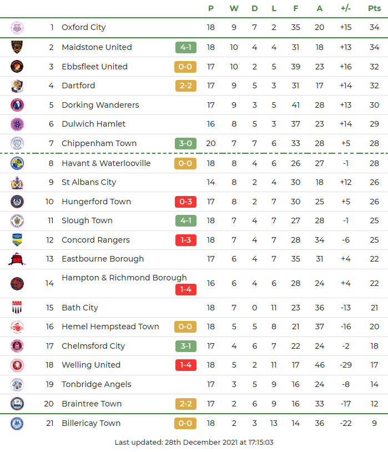Open Maidstone United's 4-1 result badge

coord(186,47)
